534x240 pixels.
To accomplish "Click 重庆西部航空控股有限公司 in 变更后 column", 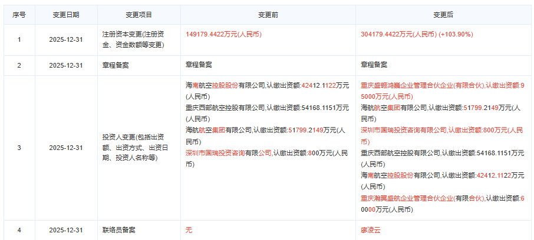I will (x=400, y=153).
